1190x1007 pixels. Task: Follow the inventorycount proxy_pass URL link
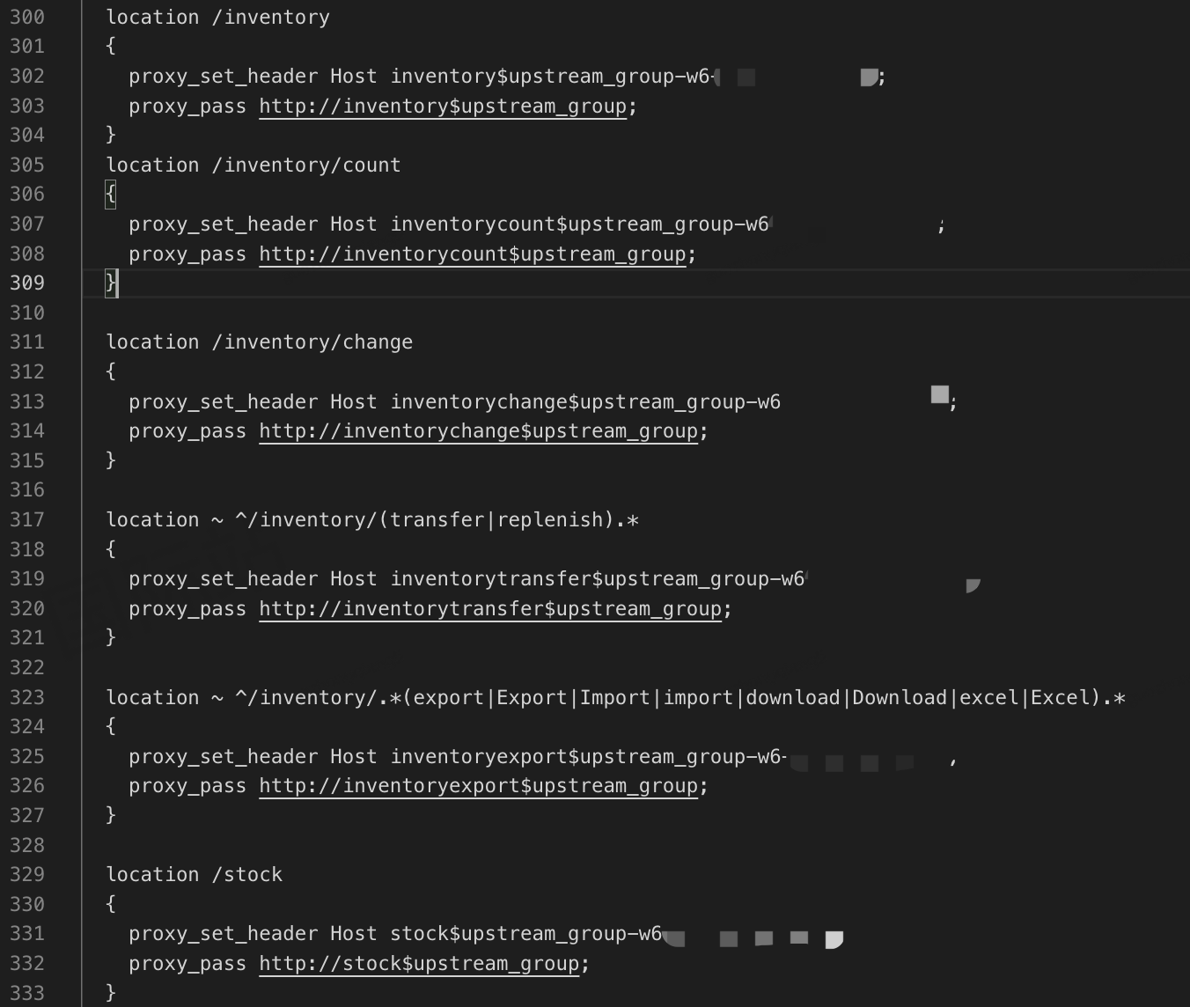pyautogui.click(x=473, y=254)
